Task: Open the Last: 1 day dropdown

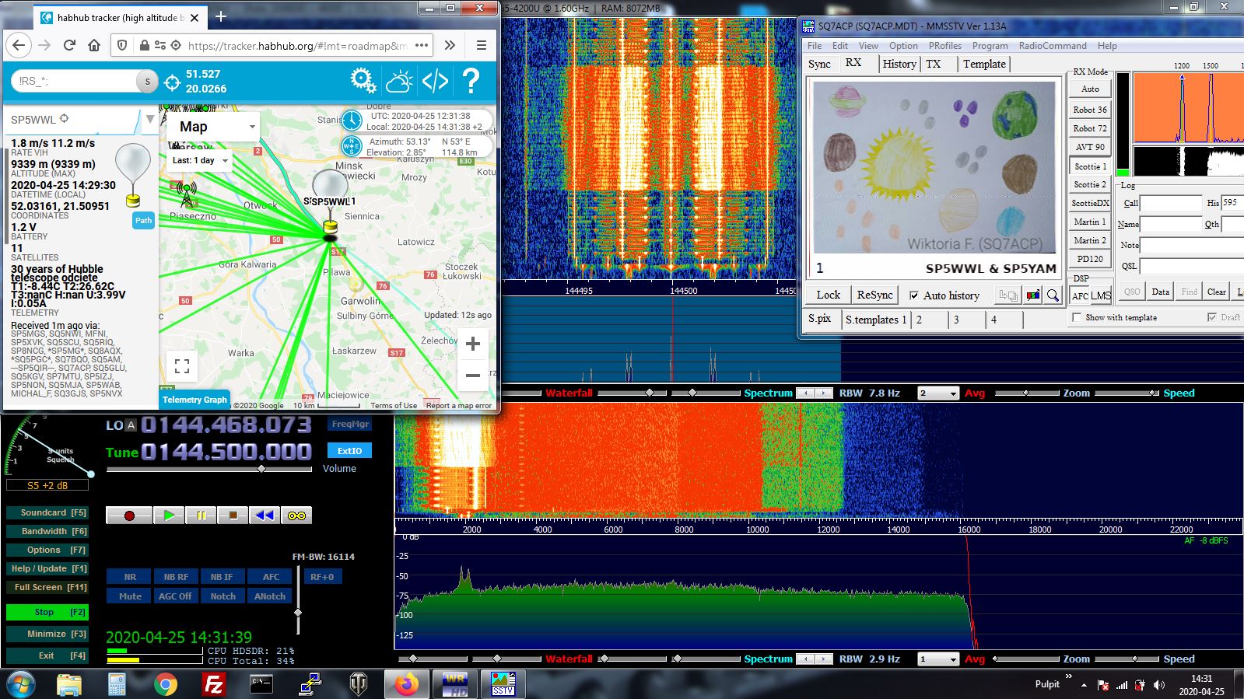Action: (200, 161)
